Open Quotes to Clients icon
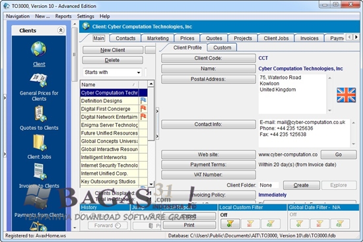Screen dimensions: 363x242 (x=40, y=113)
